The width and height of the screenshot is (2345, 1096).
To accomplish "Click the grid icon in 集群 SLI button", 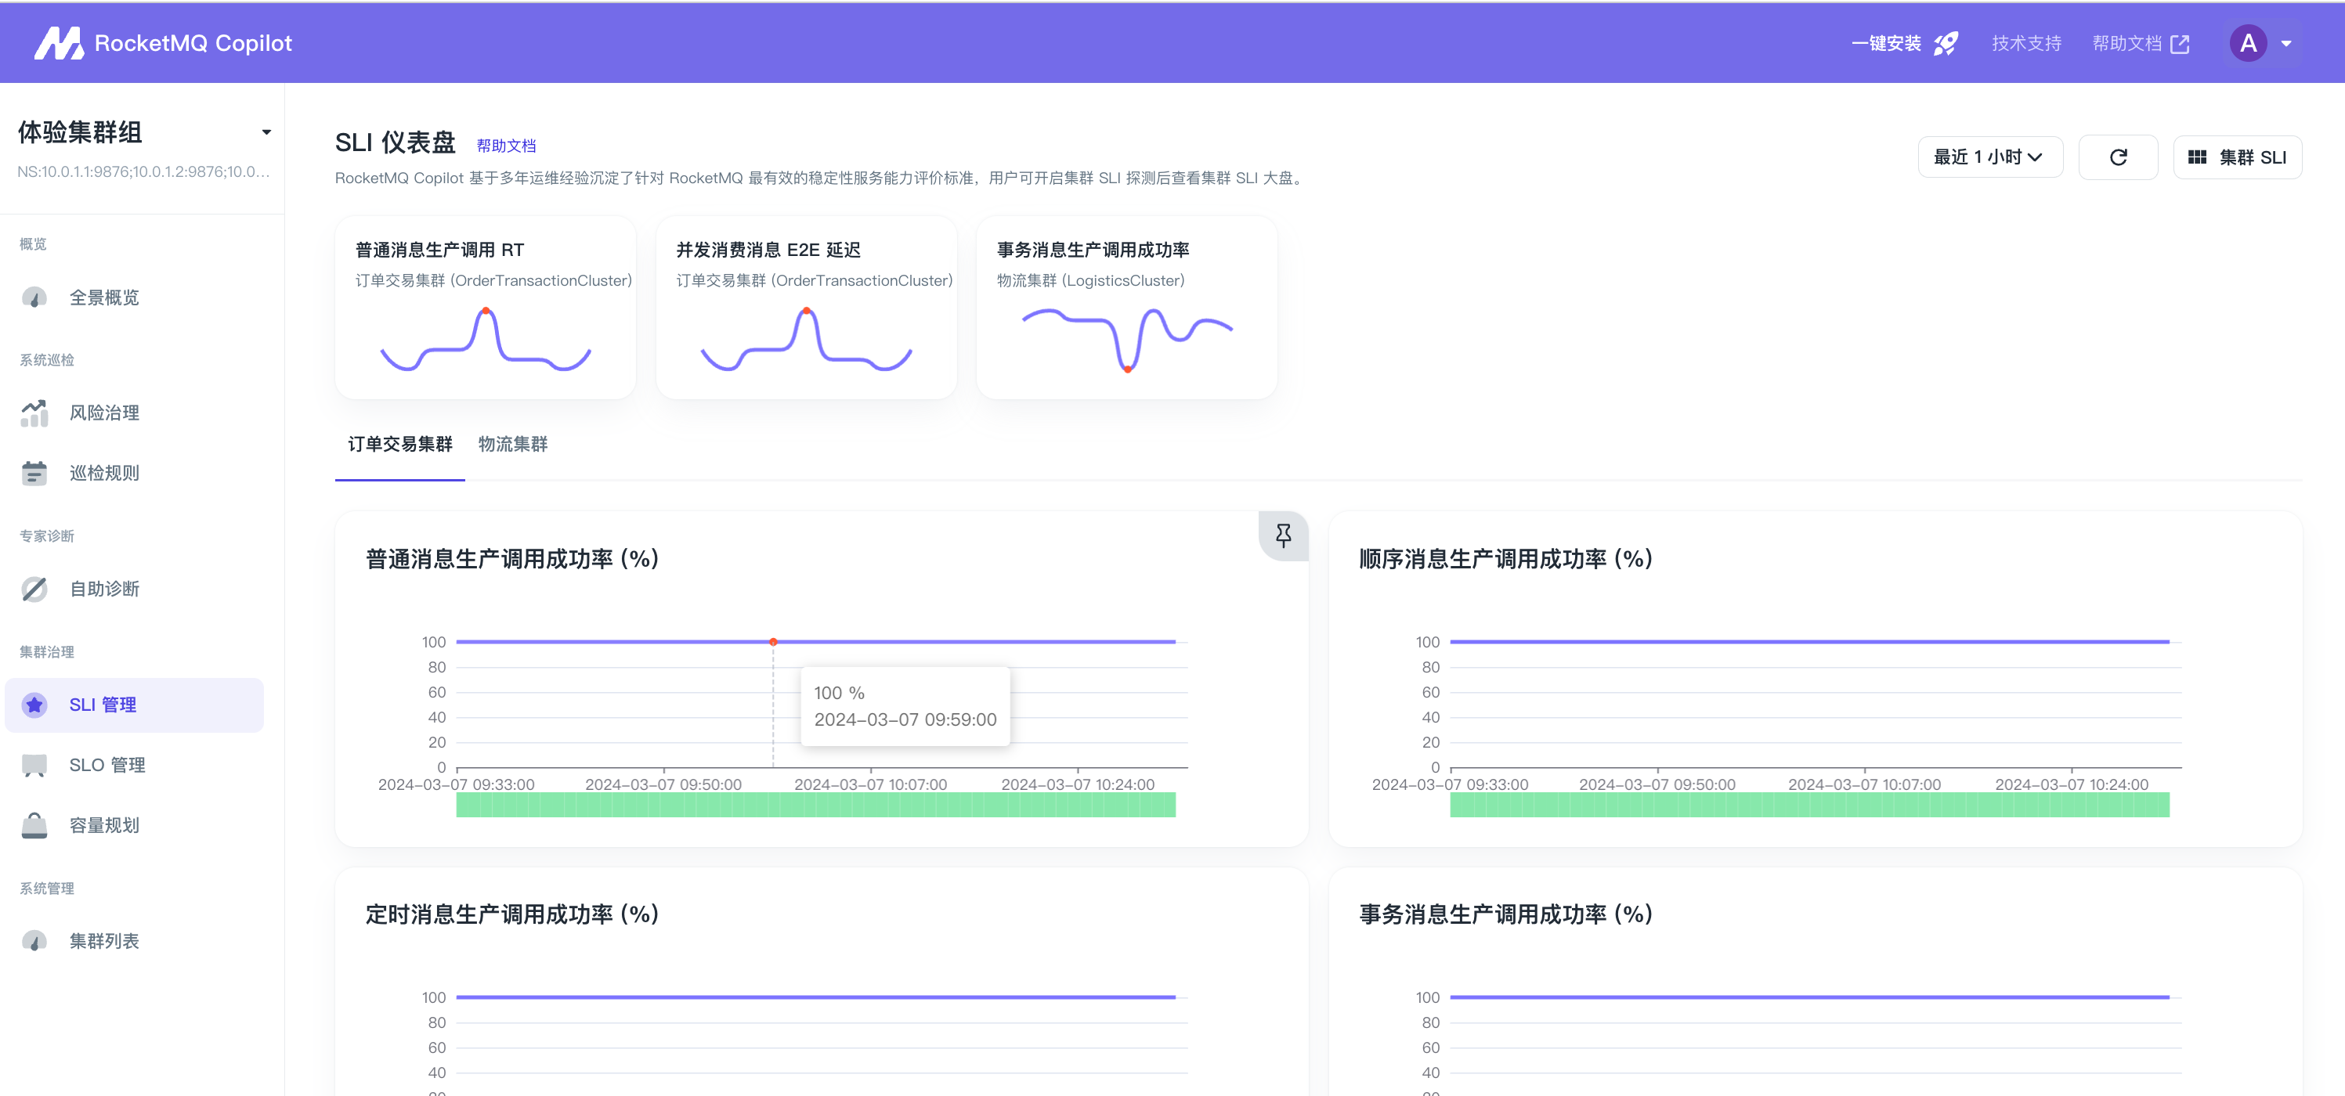I will pyautogui.click(x=2197, y=157).
